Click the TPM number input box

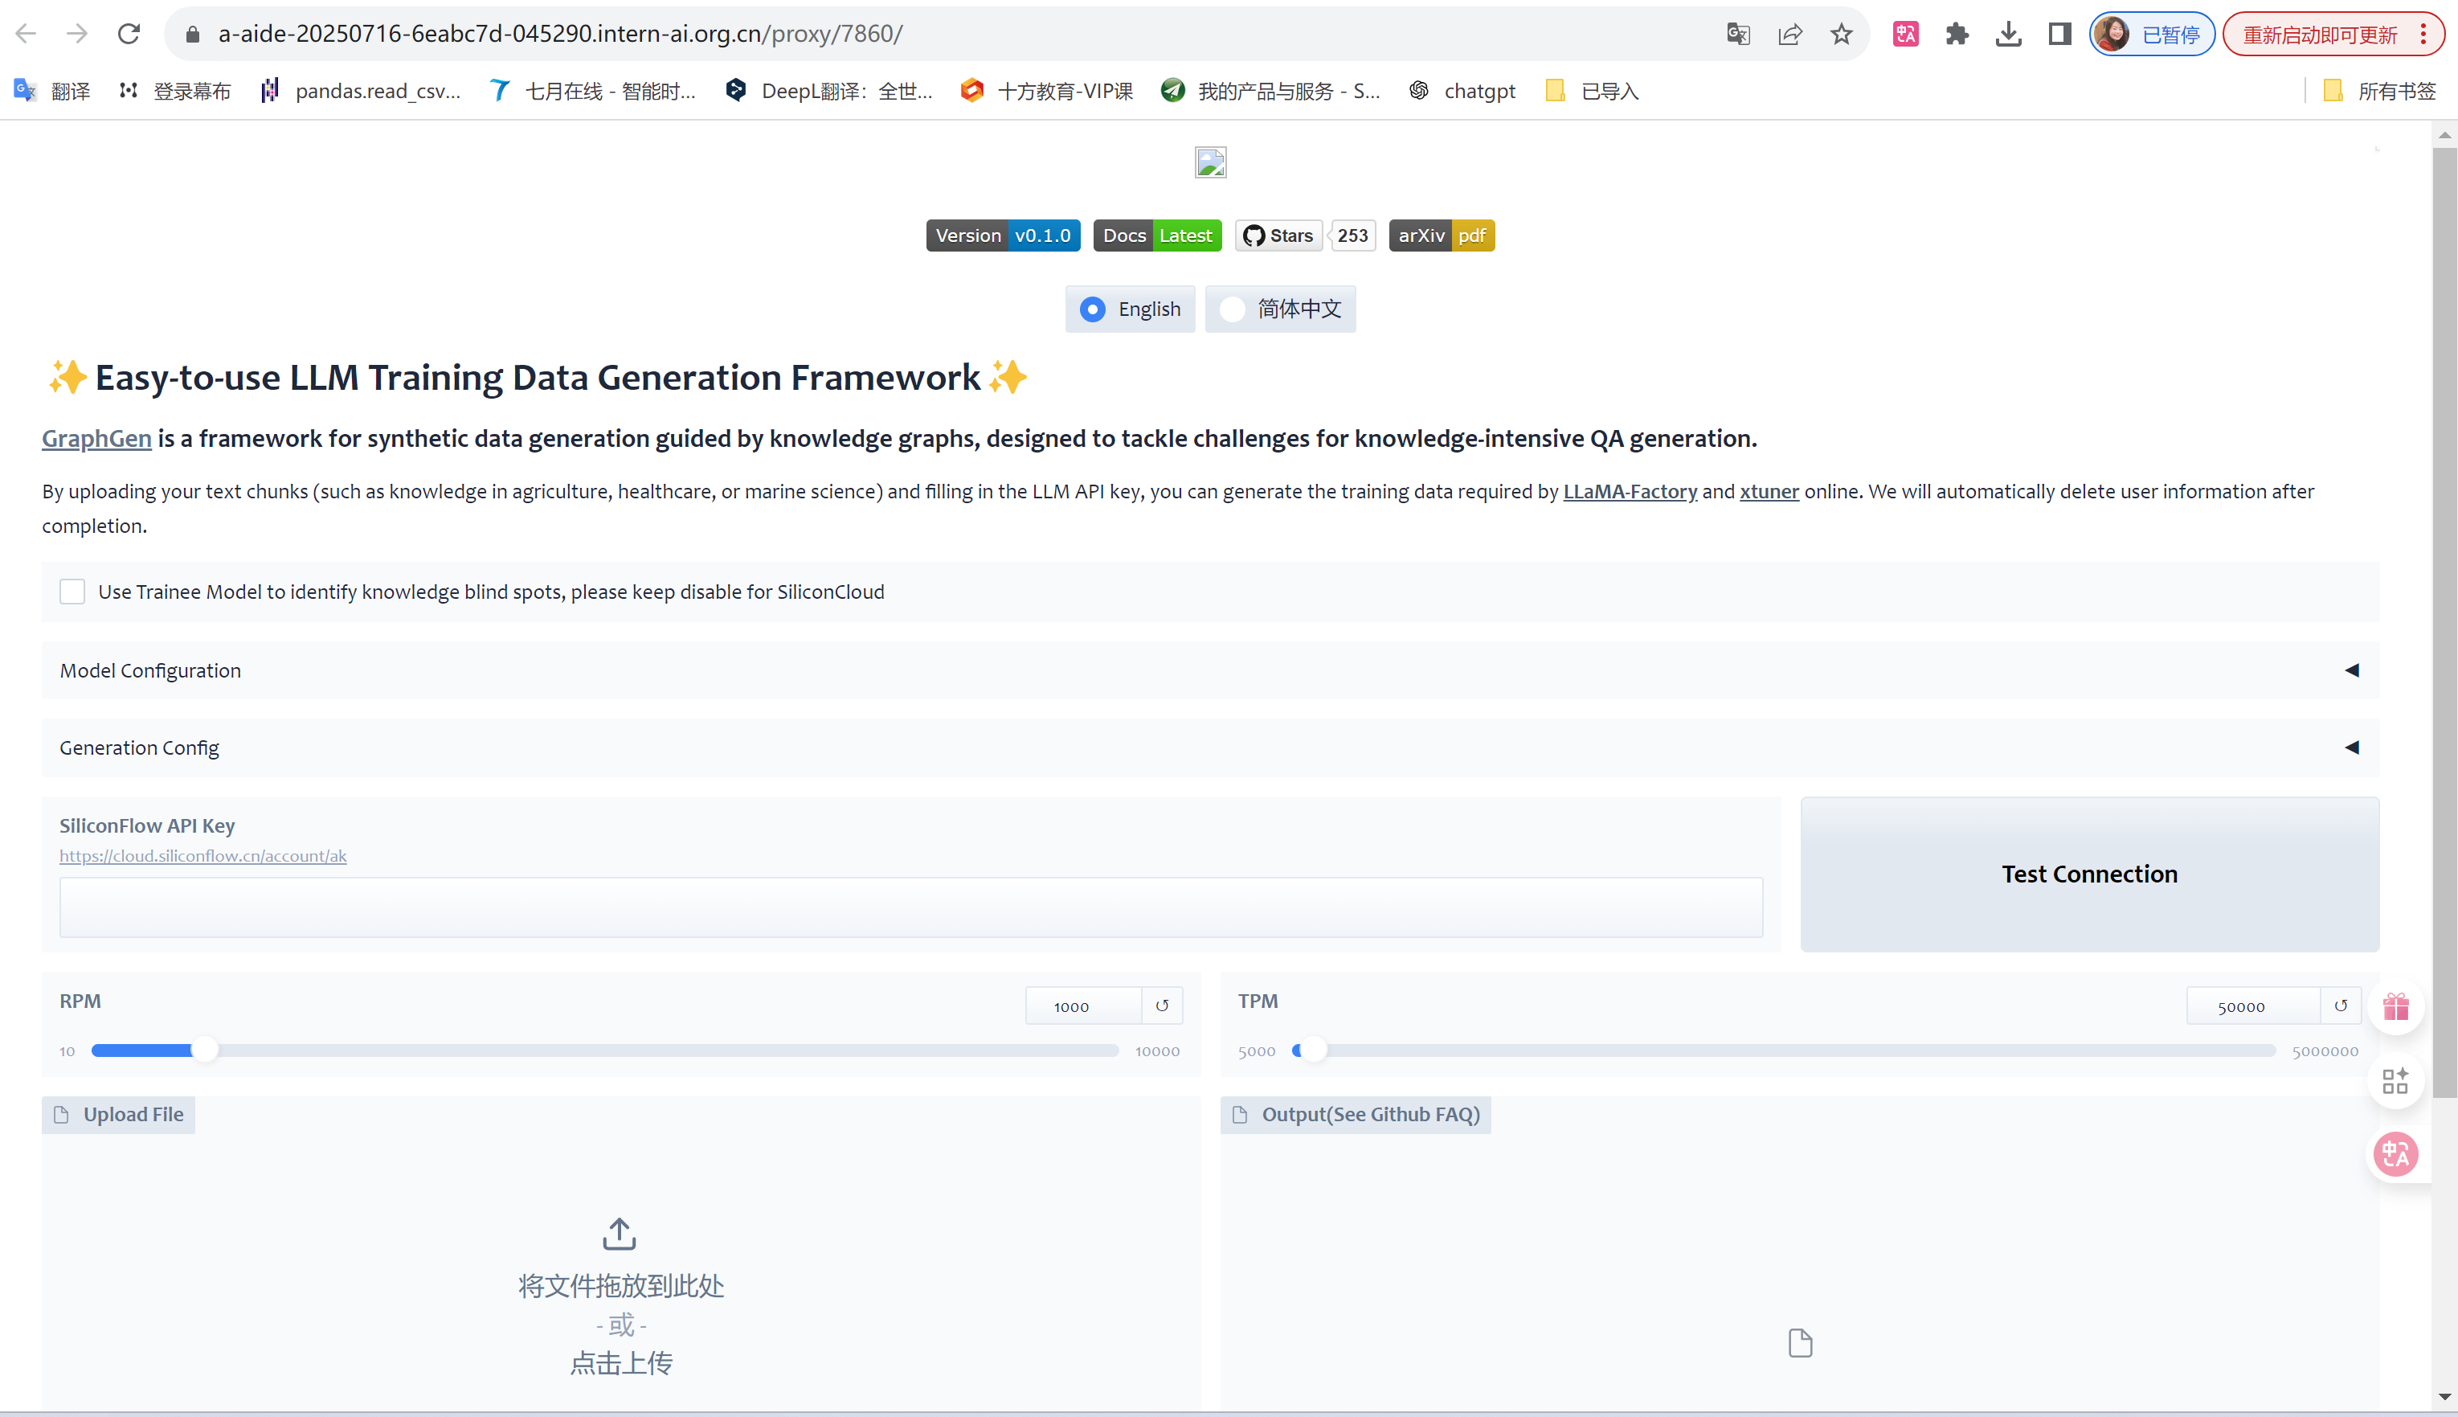tap(2253, 1005)
